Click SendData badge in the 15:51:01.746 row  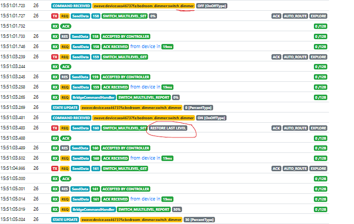coord(81,47)
